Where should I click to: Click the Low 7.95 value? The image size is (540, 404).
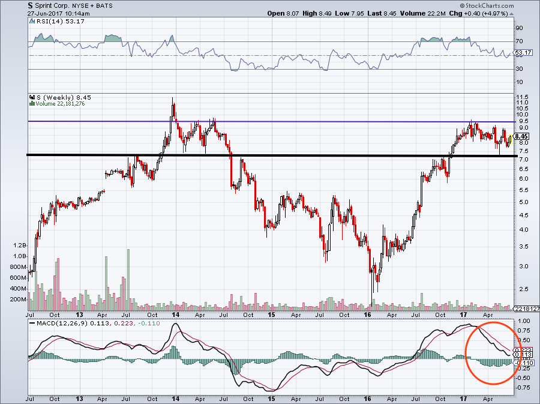pos(349,14)
